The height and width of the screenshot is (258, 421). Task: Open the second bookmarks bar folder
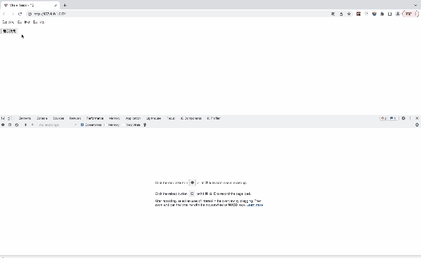click(24, 22)
